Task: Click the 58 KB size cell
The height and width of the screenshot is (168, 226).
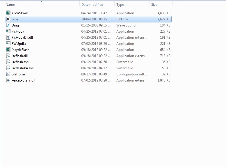Action: point(166,68)
